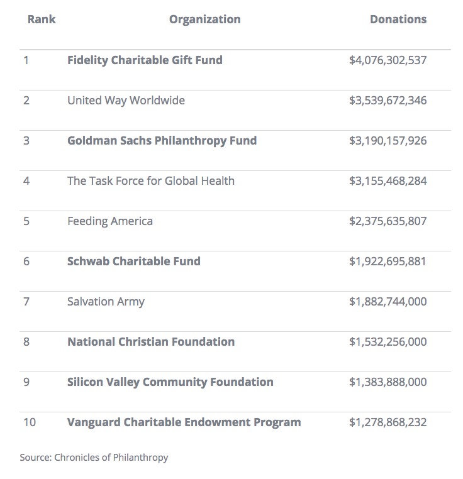
Task: Click the Organization column header
Action: coord(204,19)
